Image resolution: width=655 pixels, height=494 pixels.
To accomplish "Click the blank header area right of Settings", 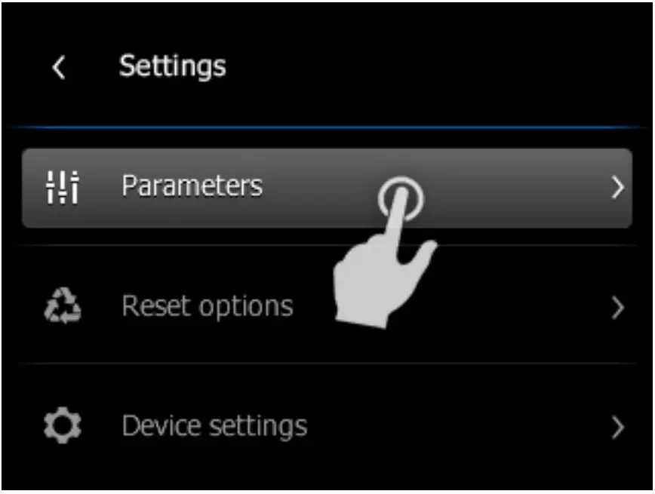I will pos(438,66).
